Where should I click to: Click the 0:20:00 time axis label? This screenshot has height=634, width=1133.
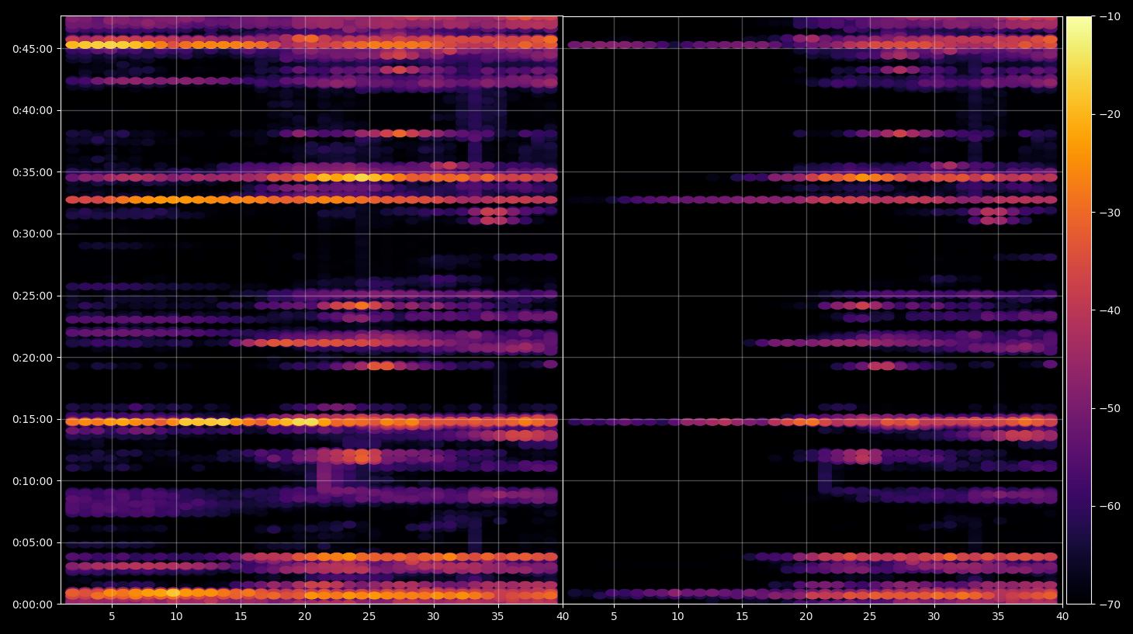click(x=33, y=358)
